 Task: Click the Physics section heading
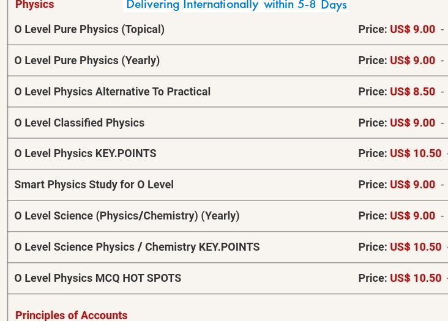tap(34, 5)
